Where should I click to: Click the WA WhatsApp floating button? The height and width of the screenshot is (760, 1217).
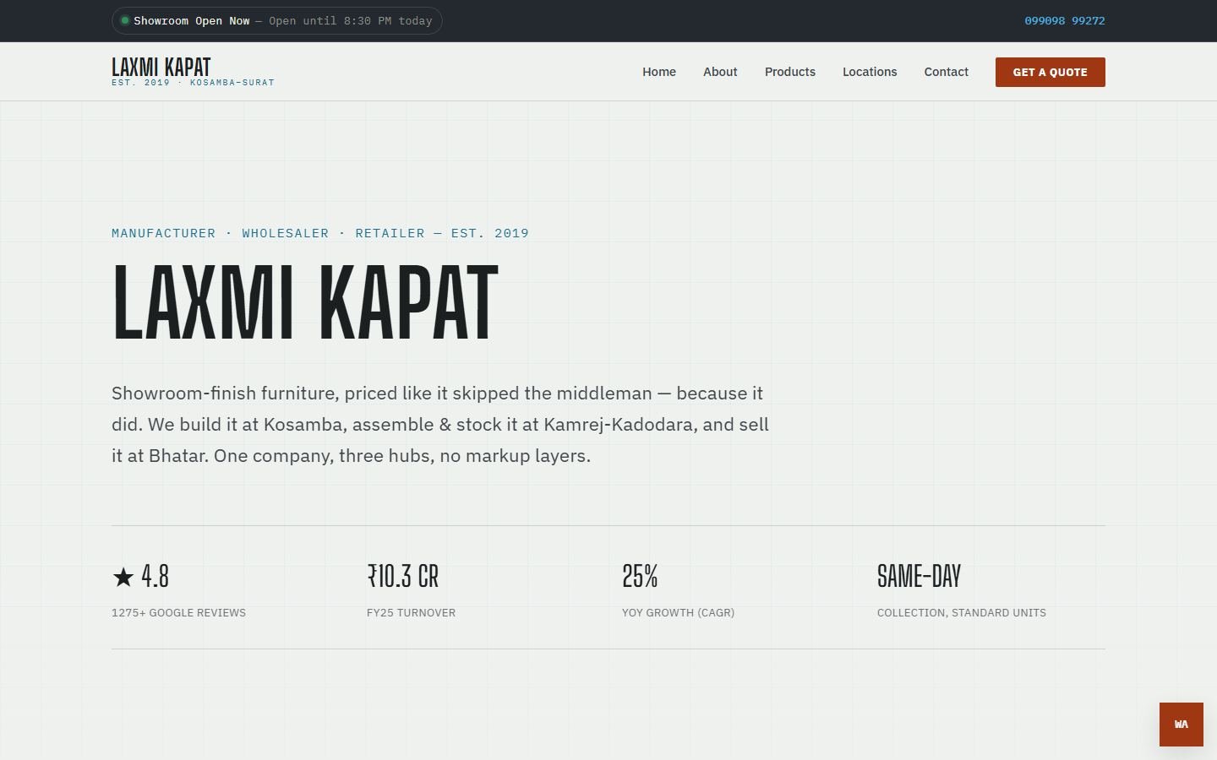coord(1181,725)
